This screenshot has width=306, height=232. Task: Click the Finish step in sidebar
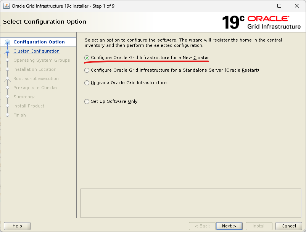pos(19,115)
